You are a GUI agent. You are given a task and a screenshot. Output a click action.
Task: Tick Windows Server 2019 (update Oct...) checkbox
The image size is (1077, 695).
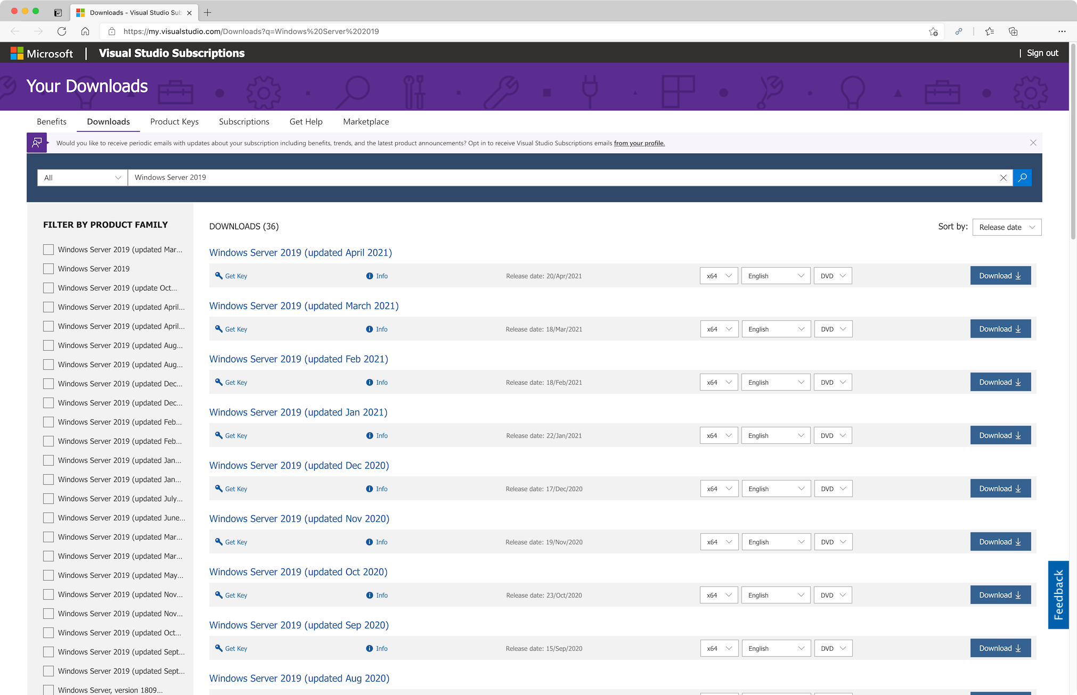point(48,288)
